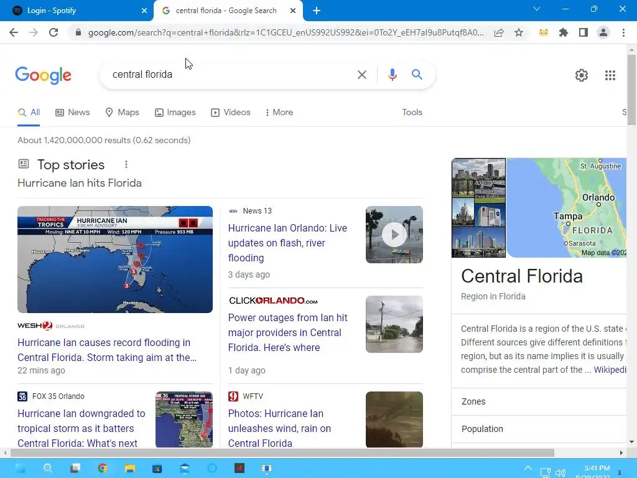Click the vertical scrollbar thumb
The height and width of the screenshot is (478, 637).
pyautogui.click(x=631, y=90)
